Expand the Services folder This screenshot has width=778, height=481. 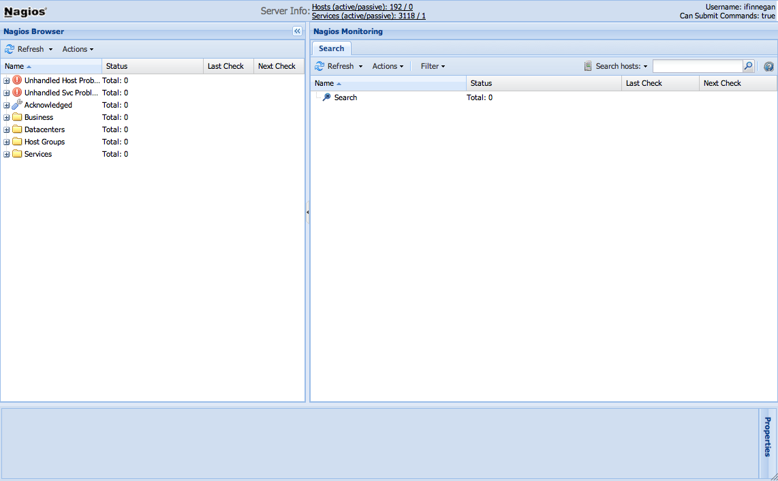click(6, 155)
